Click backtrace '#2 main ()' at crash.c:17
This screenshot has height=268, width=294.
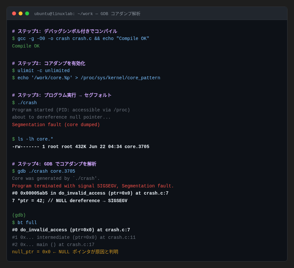click(x=53, y=245)
